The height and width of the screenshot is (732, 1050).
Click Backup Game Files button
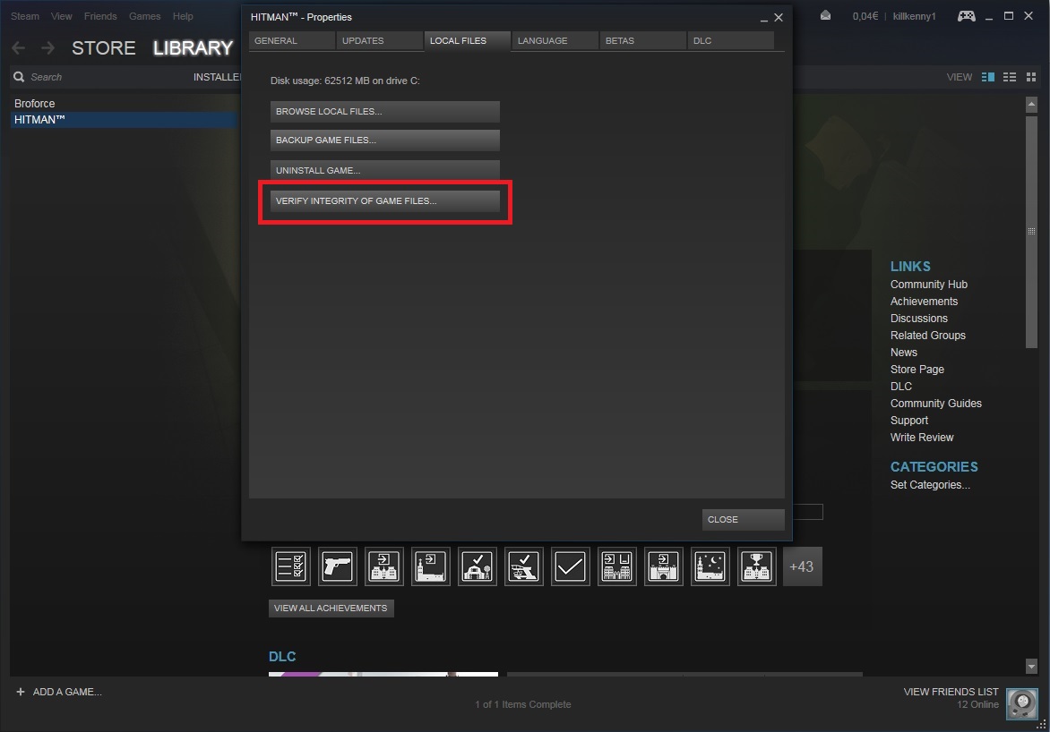(385, 140)
